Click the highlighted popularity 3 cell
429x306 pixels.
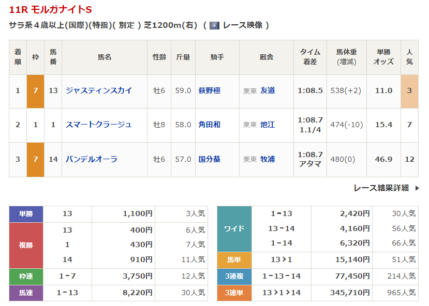coord(409,91)
